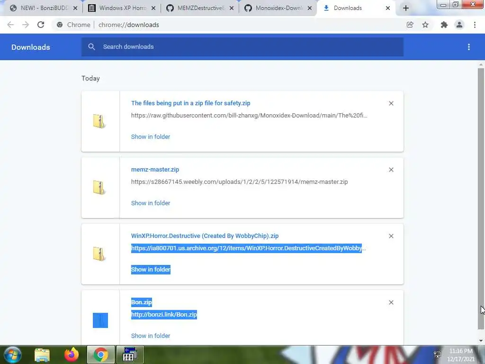The height and width of the screenshot is (364, 485).
Task: Open WinXP.Horror.Destructive zip file link
Action: [205, 236]
